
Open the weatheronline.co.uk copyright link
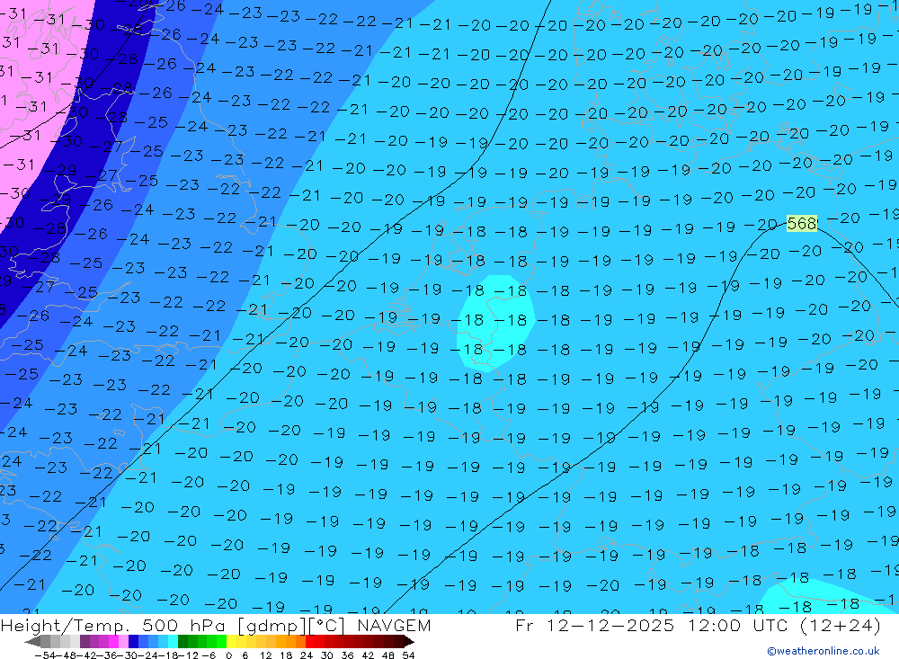point(823,651)
